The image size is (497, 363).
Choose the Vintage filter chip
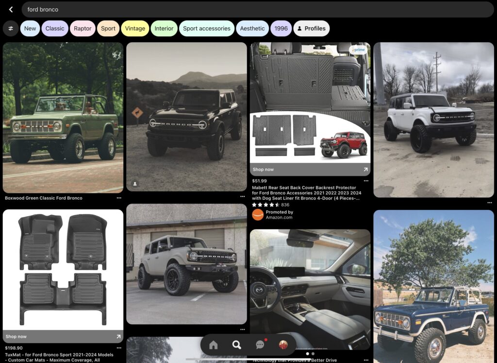[135, 29]
